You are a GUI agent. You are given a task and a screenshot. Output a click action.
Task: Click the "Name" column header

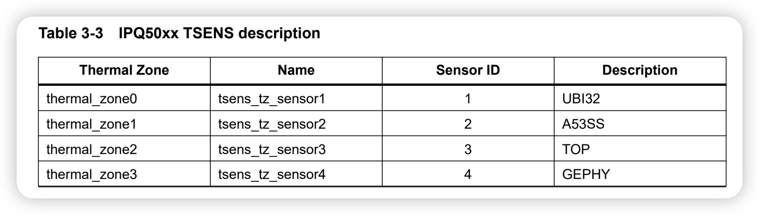pos(296,70)
